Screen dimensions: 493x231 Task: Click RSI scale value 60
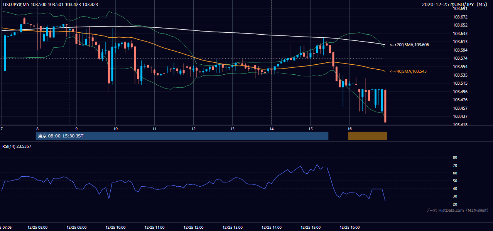pos(455,173)
